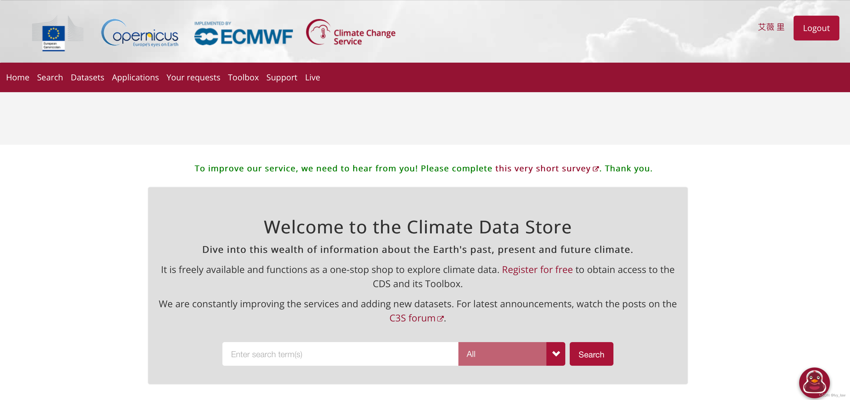Open the Toolbox menu item

(x=243, y=77)
